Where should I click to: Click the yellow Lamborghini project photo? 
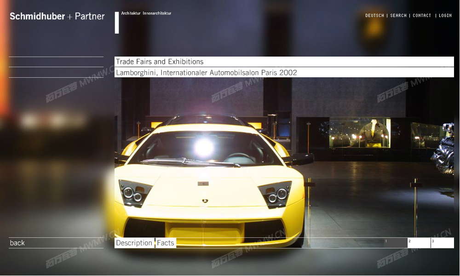click(284, 157)
